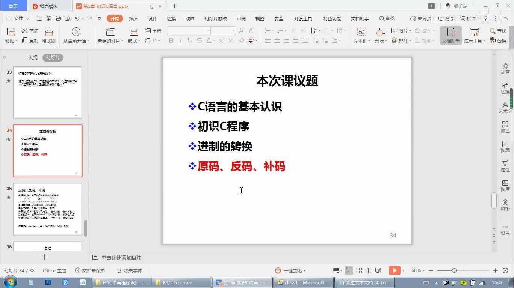514x288 pixels.
Task: Open the Chart (图表) side panel icon
Action: coord(505,146)
